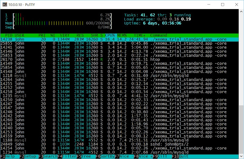Sort by the MEM% column header
The height and width of the screenshot is (159, 244).
[x=122, y=35]
